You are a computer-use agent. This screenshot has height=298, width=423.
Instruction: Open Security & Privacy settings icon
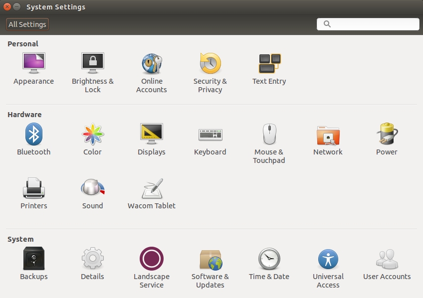[x=210, y=63]
